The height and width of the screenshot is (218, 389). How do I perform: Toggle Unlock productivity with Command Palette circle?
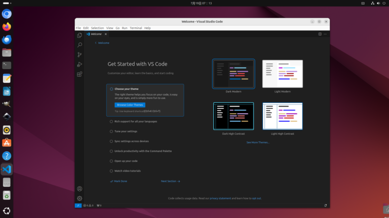(x=111, y=151)
